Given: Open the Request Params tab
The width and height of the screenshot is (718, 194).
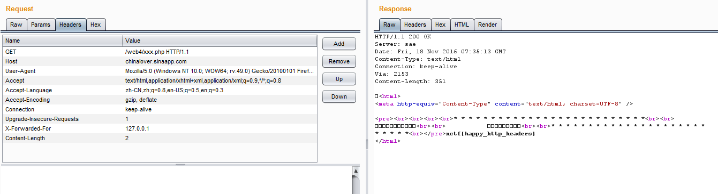Looking at the screenshot, I should (41, 25).
